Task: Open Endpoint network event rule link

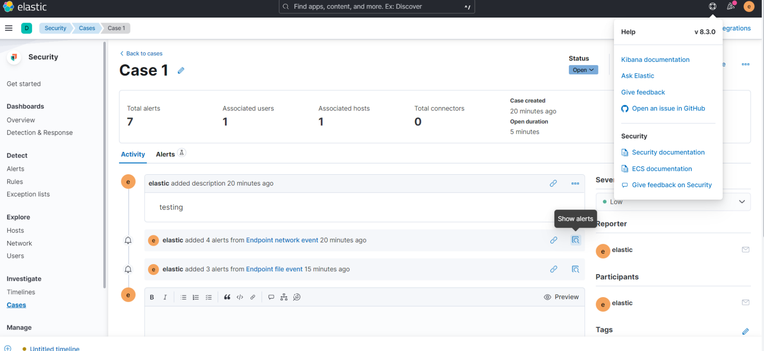Action: (x=282, y=240)
